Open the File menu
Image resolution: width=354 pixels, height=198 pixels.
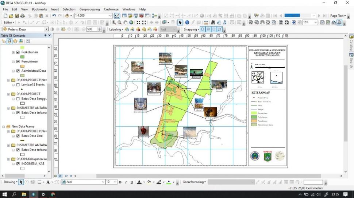(x=5, y=9)
